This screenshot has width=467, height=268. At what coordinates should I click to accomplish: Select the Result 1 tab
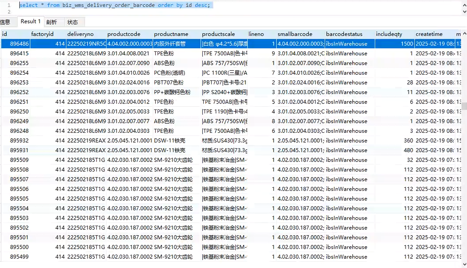[x=30, y=21]
